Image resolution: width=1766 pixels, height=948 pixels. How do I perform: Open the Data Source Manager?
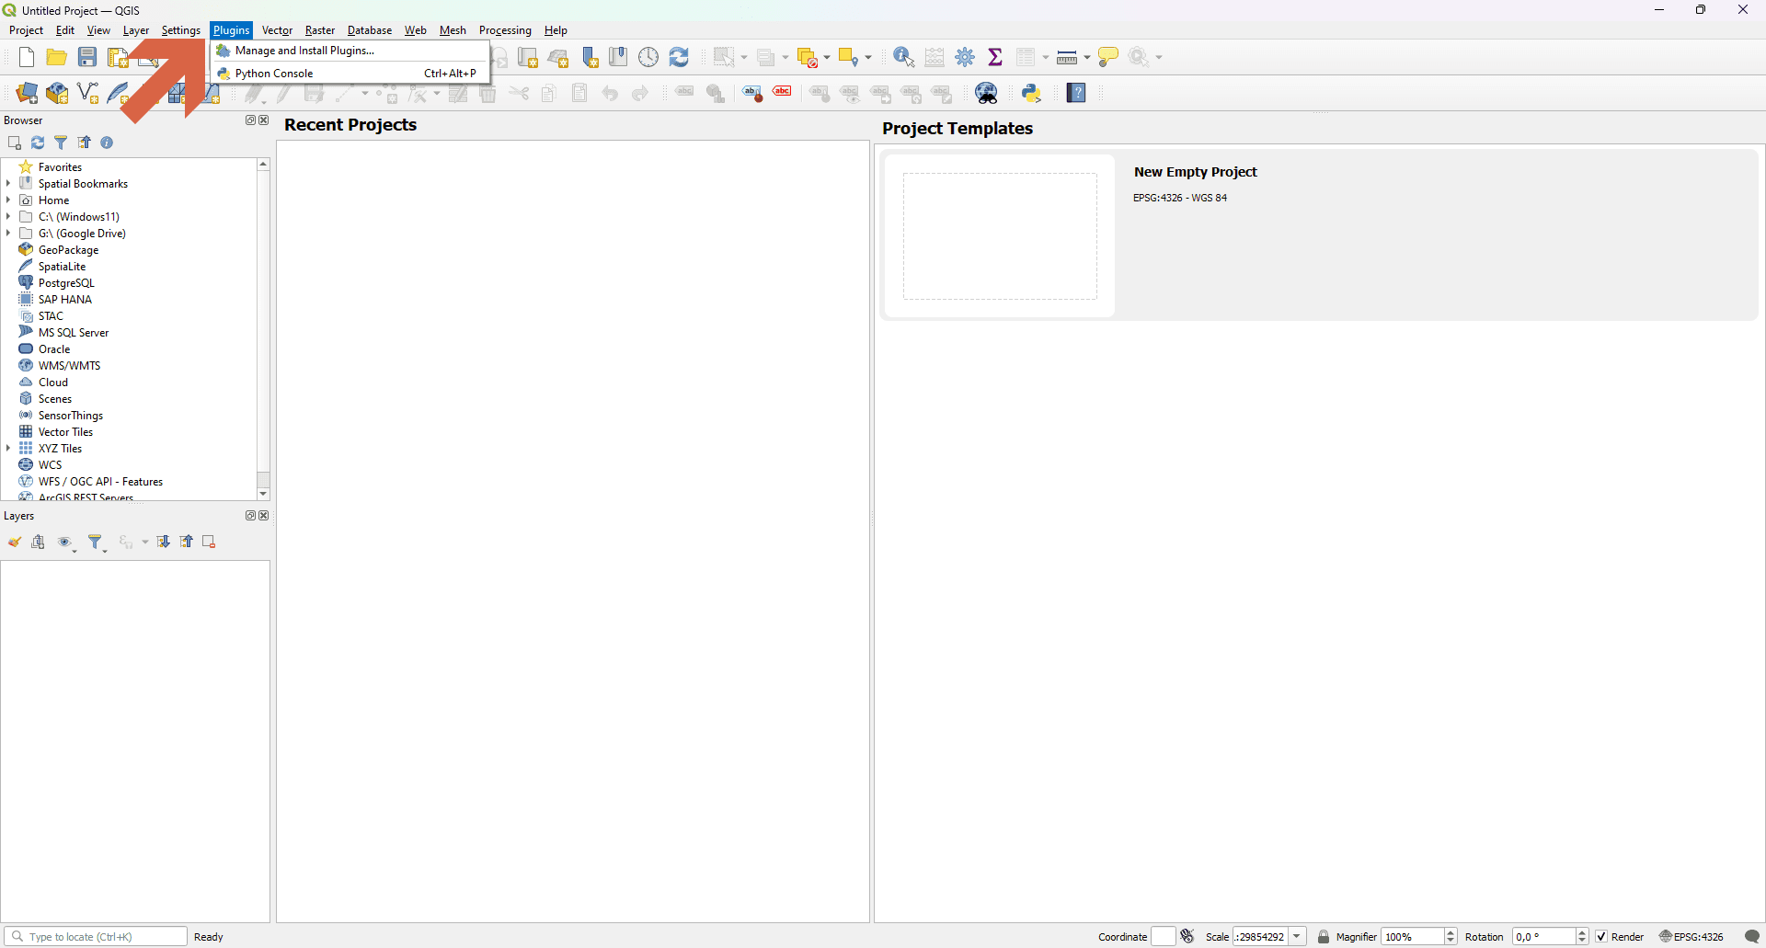pos(27,93)
